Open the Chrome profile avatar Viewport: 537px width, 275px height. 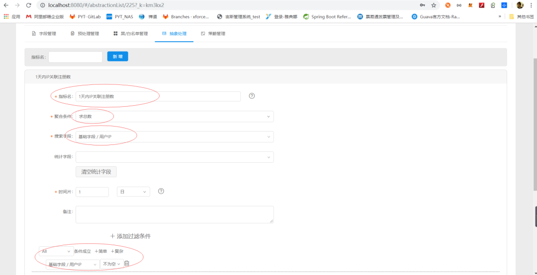point(520,5)
